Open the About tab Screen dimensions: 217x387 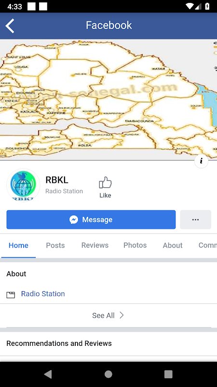click(173, 245)
